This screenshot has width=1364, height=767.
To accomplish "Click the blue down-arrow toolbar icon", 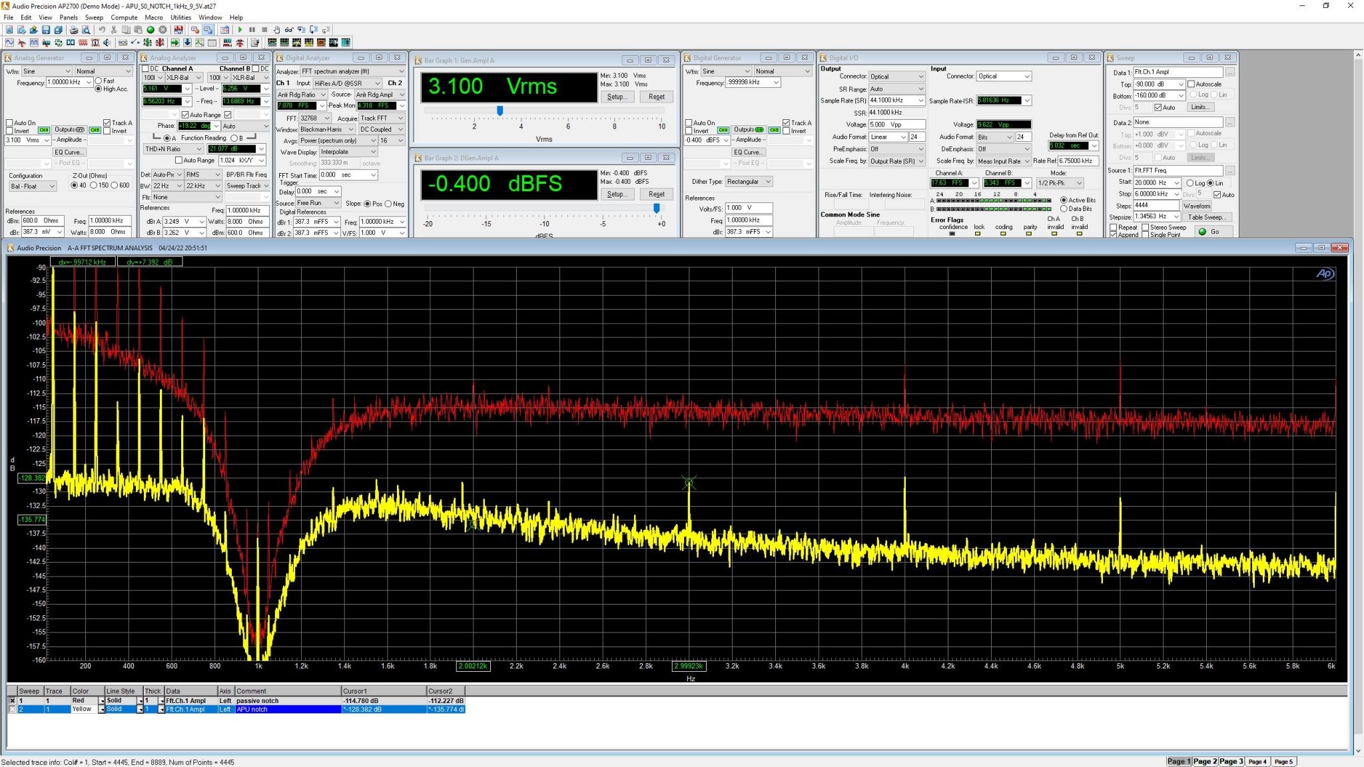I will [187, 43].
